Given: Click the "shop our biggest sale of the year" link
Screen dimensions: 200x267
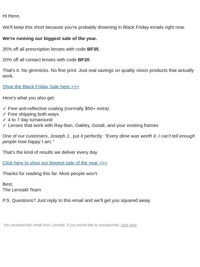Looking at the screenshot, I should coord(55,163).
